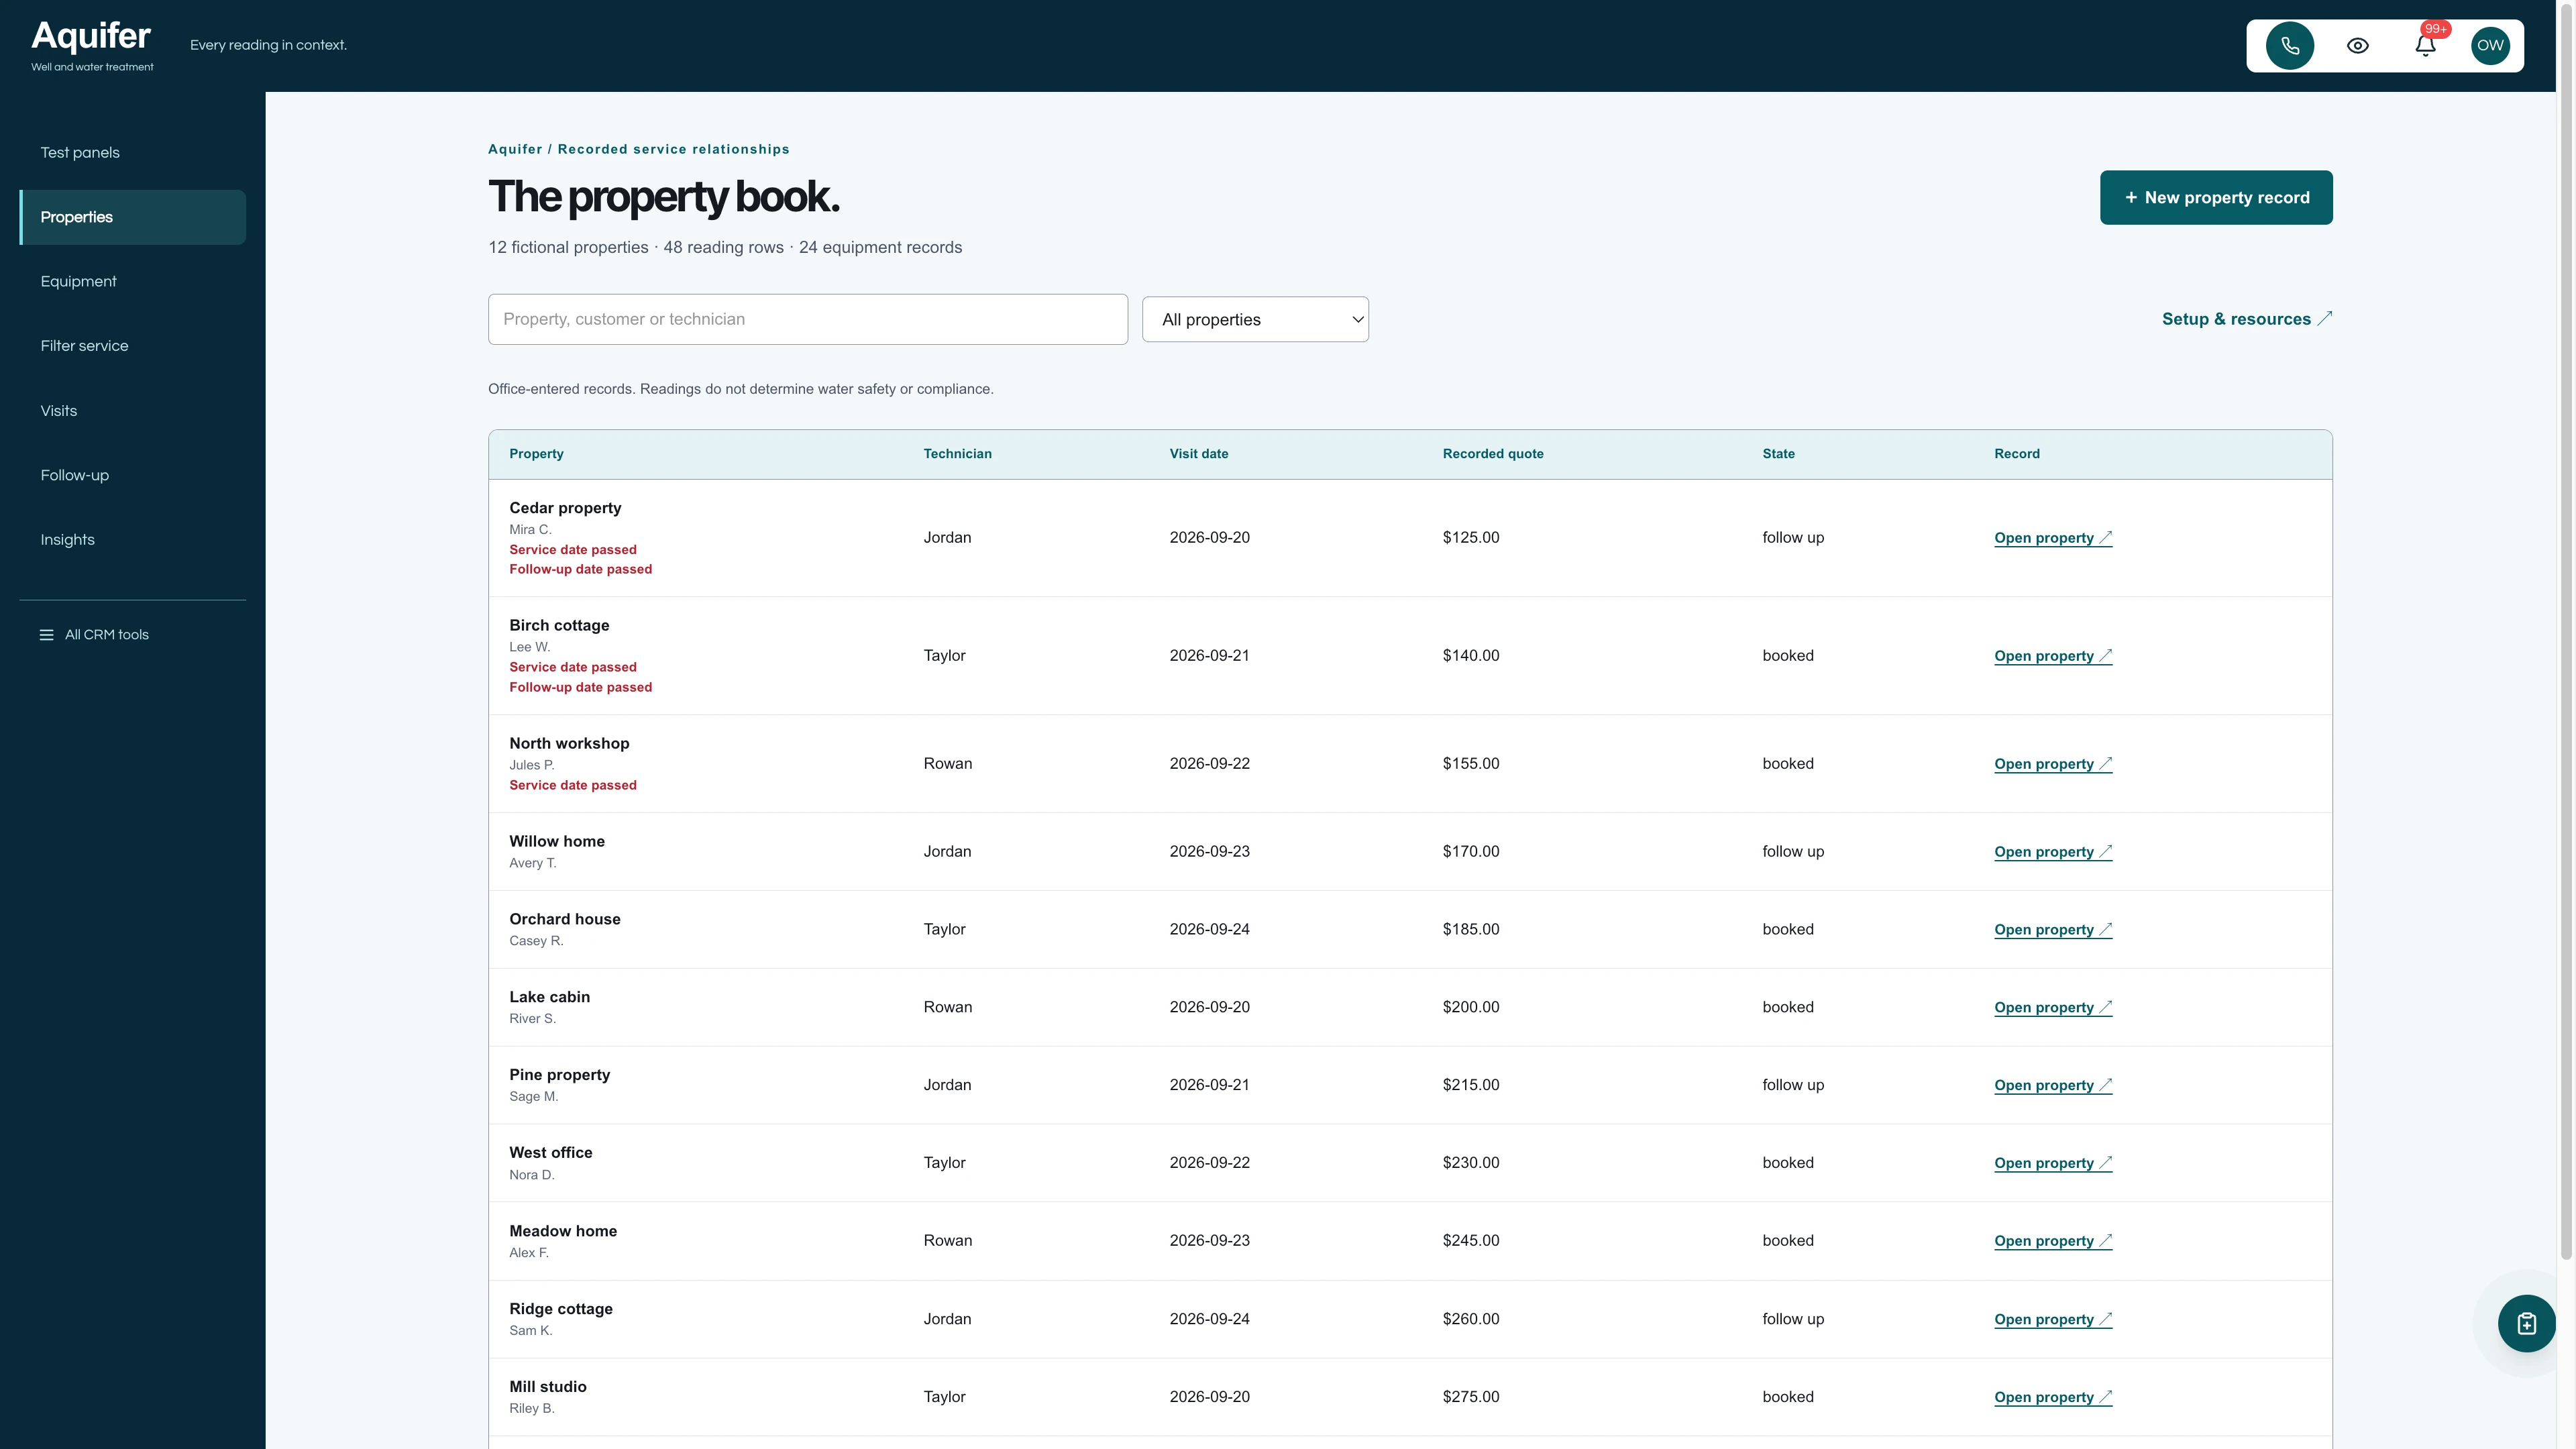The width and height of the screenshot is (2576, 1449).
Task: Go to the Equipment section in the sidebar
Action: (x=133, y=282)
